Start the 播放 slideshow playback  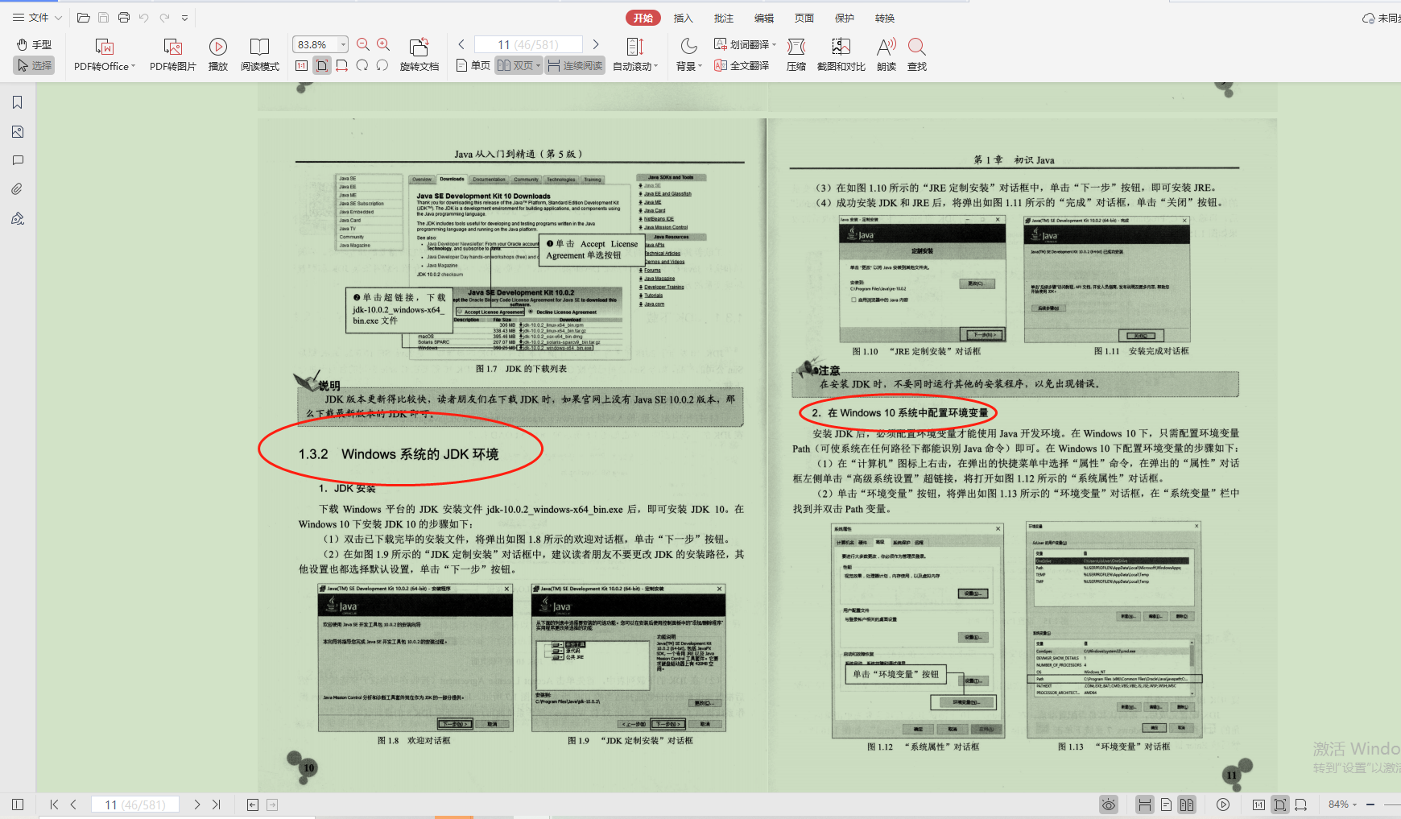218,55
